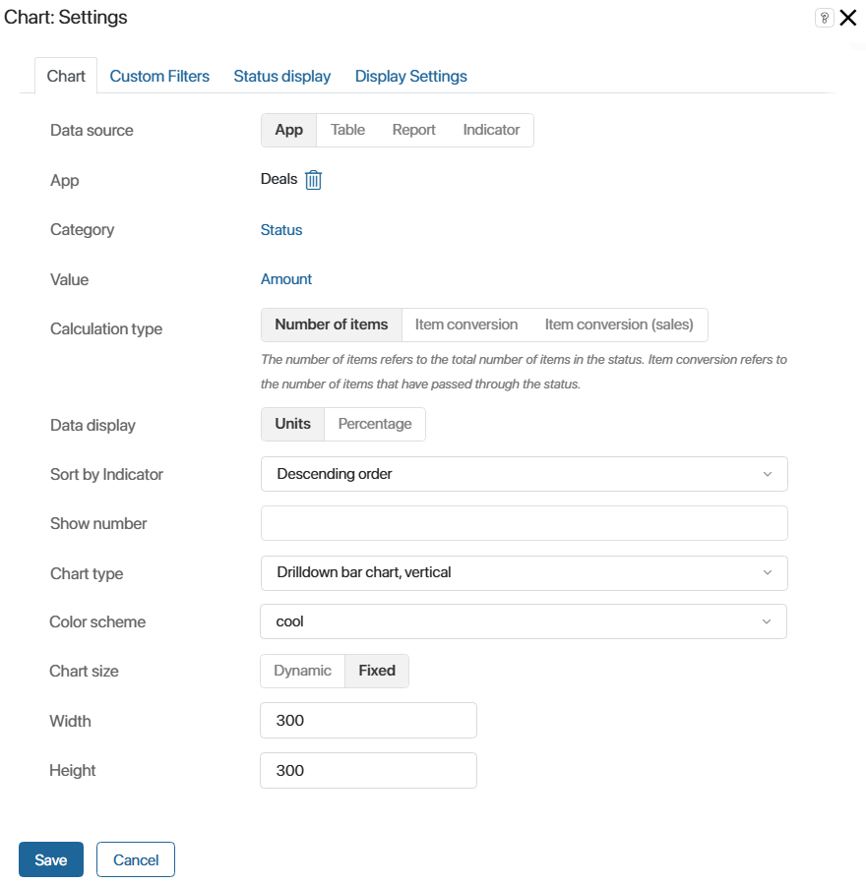The width and height of the screenshot is (866, 885).
Task: Choose Report data source option
Action: [x=413, y=130]
